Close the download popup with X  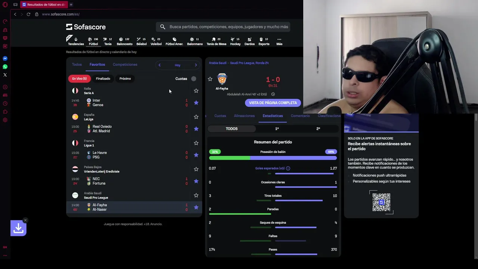tap(25, 220)
